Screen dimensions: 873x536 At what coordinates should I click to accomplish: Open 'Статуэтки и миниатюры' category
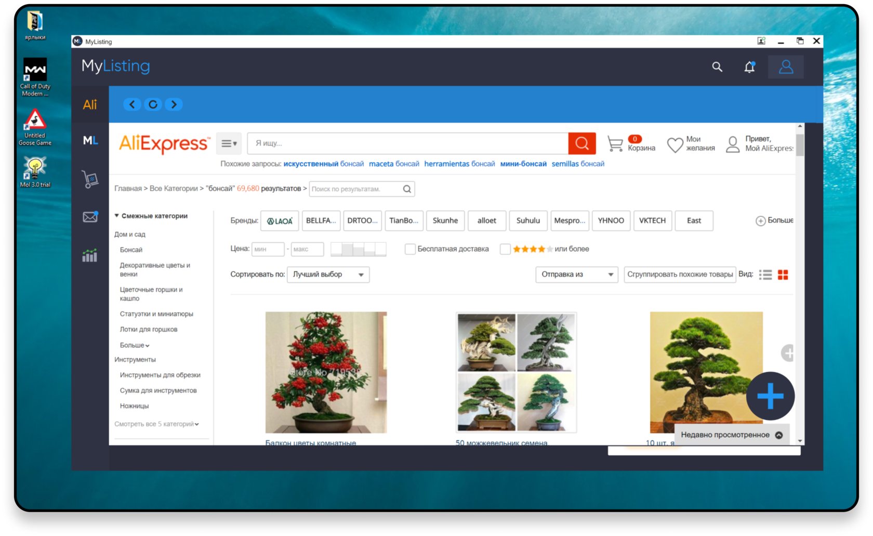(x=156, y=314)
